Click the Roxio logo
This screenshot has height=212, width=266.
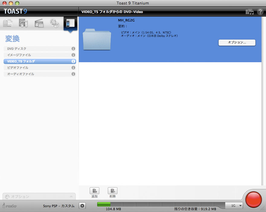click(9, 206)
